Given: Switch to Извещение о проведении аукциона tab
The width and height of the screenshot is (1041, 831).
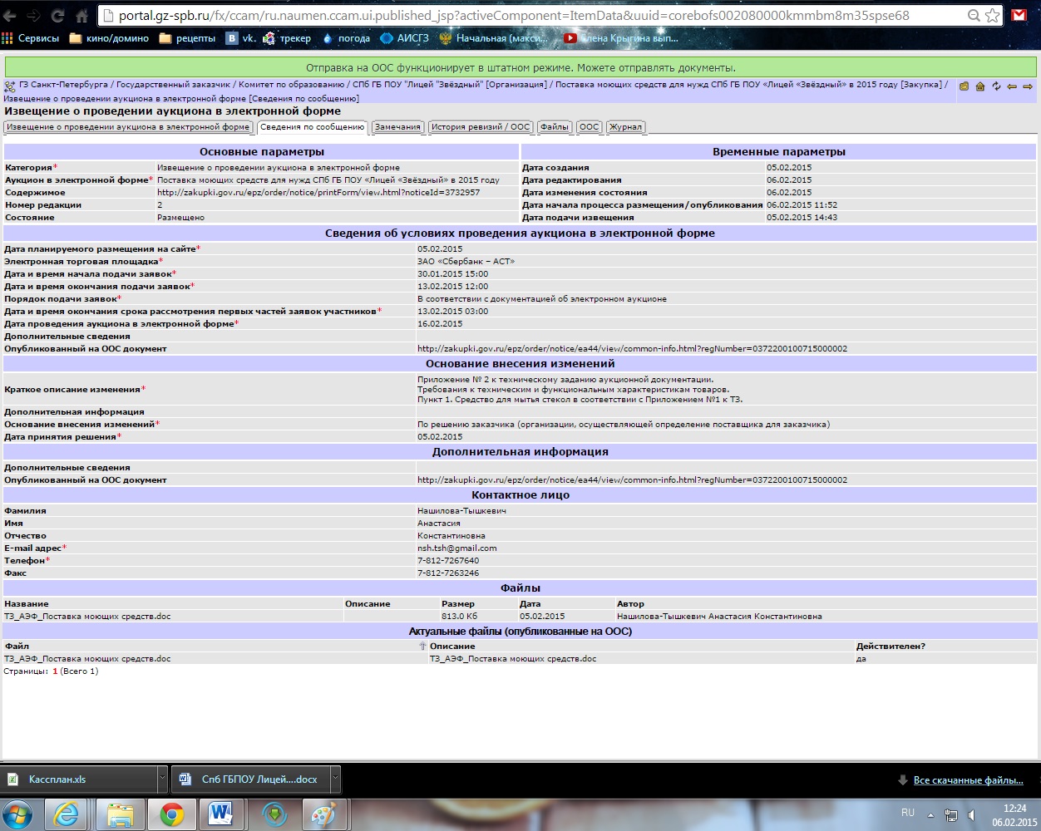Looking at the screenshot, I should click(128, 127).
